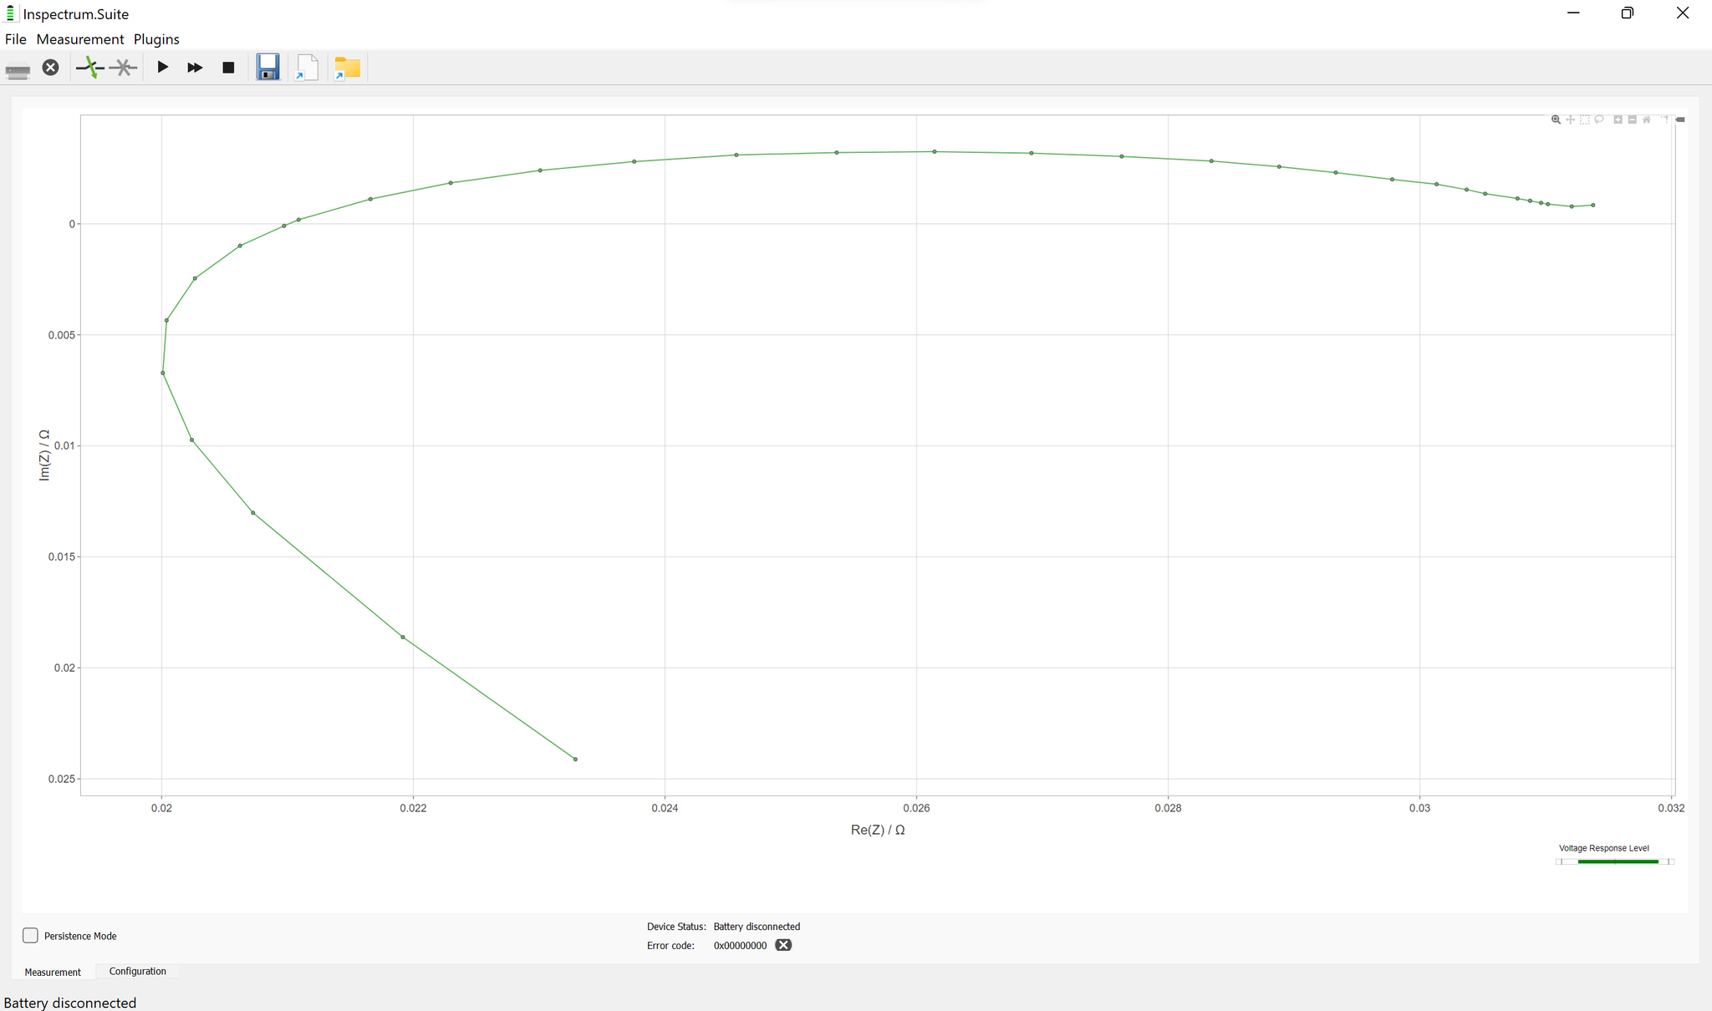The image size is (1712, 1011).
Task: Click the y-axis tick label 0.015
Action: pyautogui.click(x=61, y=556)
